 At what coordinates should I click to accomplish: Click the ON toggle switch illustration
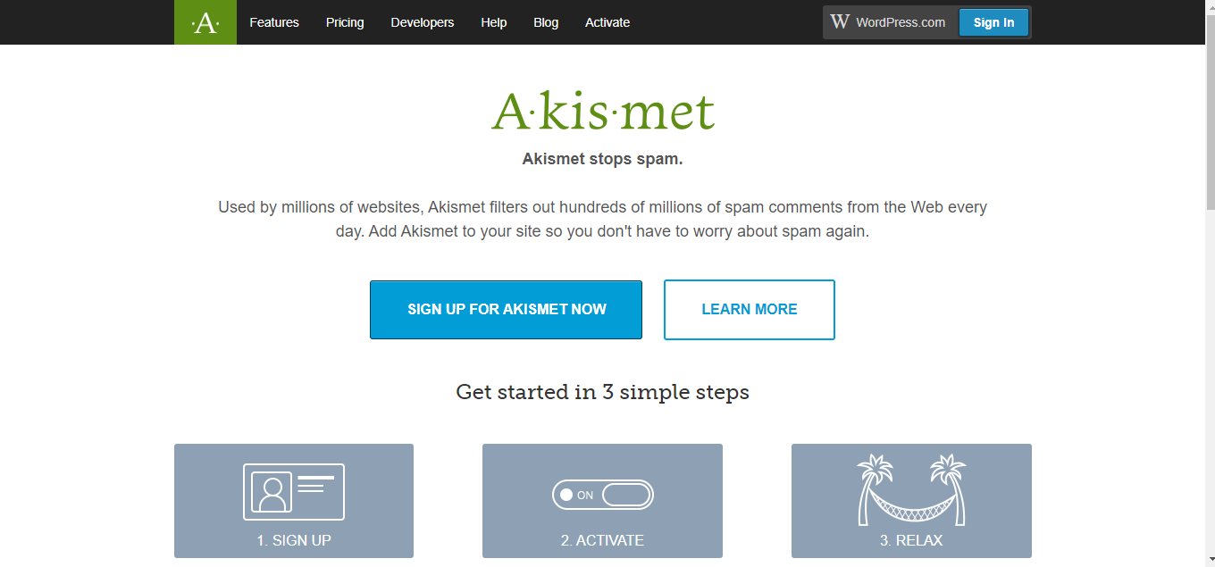pyautogui.click(x=603, y=495)
